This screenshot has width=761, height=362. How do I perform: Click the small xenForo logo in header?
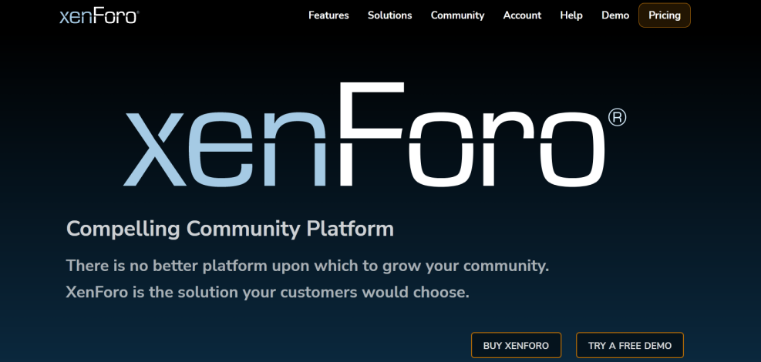coord(98,15)
